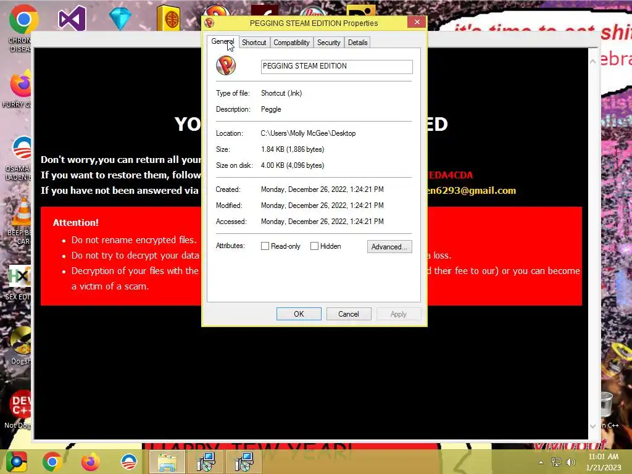The height and width of the screenshot is (474, 632).
Task: Click the size value 1.84 KB
Action: coord(292,149)
